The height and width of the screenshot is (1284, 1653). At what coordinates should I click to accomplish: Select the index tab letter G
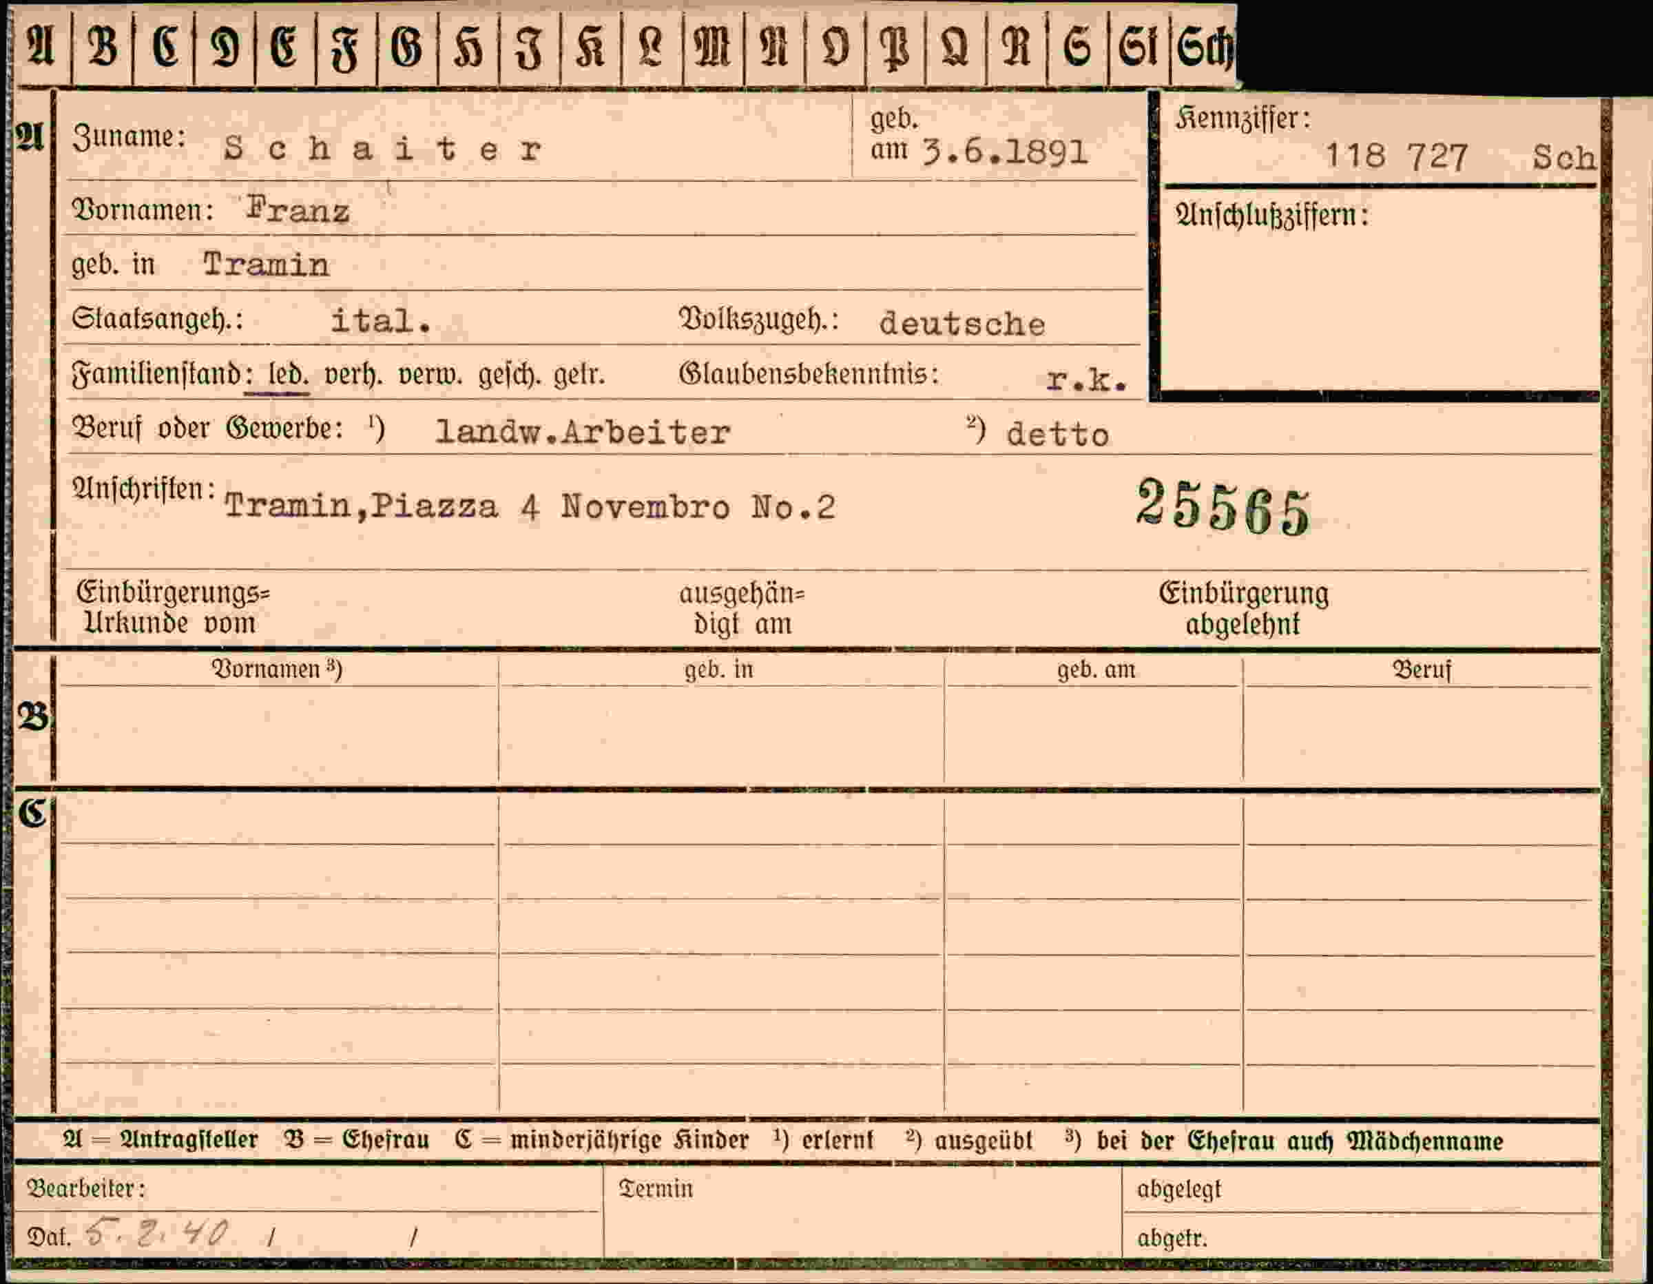click(x=407, y=46)
